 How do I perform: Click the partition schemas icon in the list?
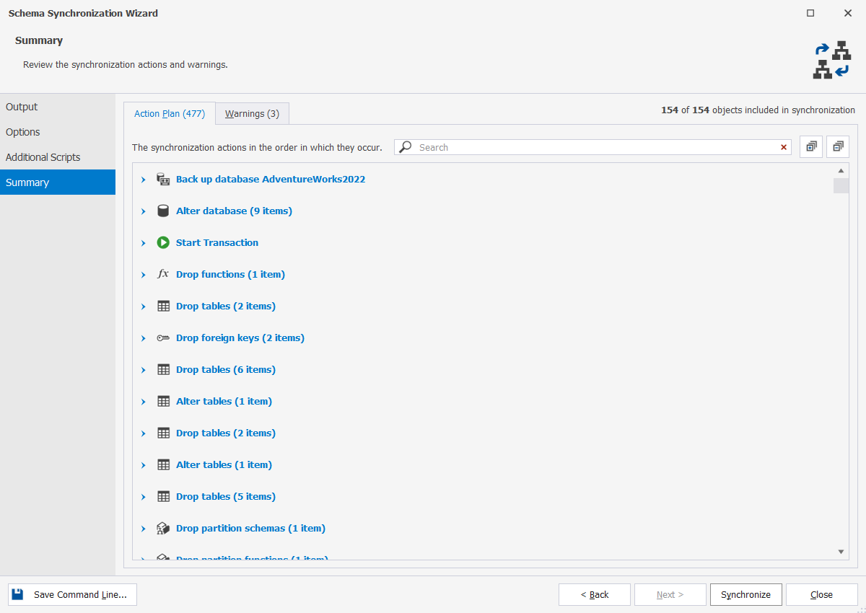(x=163, y=528)
